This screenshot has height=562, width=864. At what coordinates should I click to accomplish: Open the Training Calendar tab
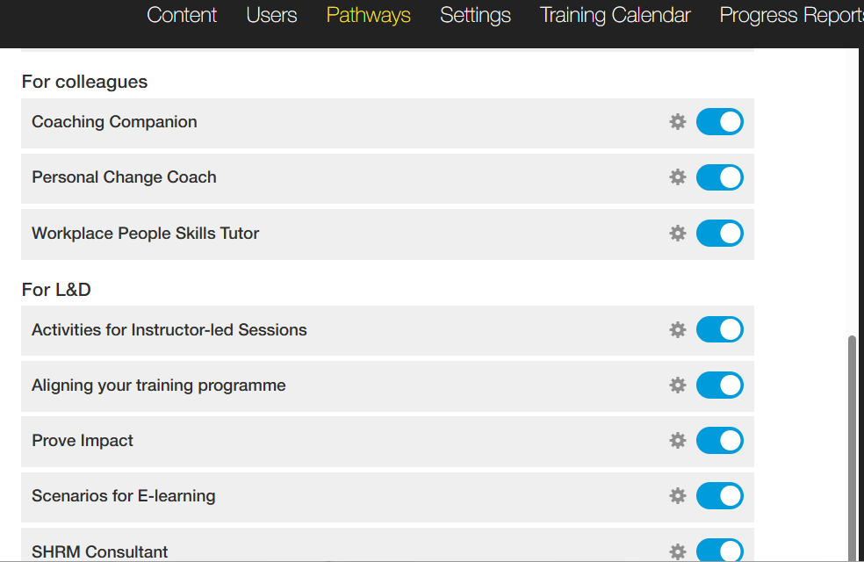(x=615, y=15)
